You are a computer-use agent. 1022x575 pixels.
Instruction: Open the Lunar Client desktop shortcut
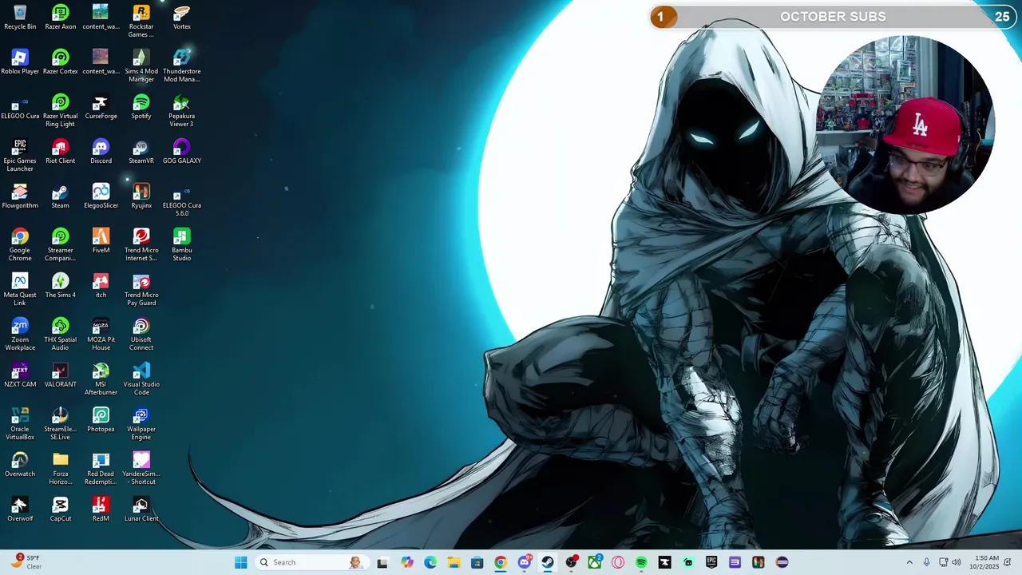coord(141,509)
